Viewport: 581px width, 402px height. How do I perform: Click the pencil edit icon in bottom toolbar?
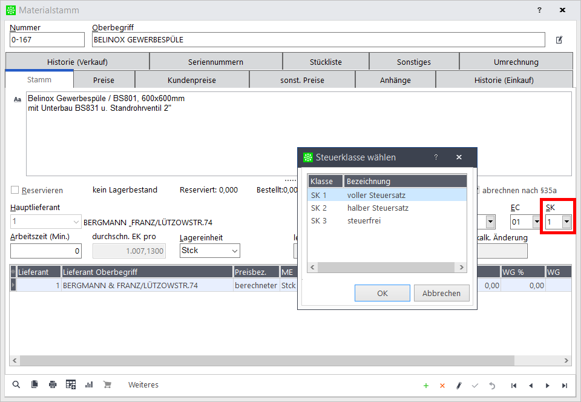pyautogui.click(x=459, y=386)
